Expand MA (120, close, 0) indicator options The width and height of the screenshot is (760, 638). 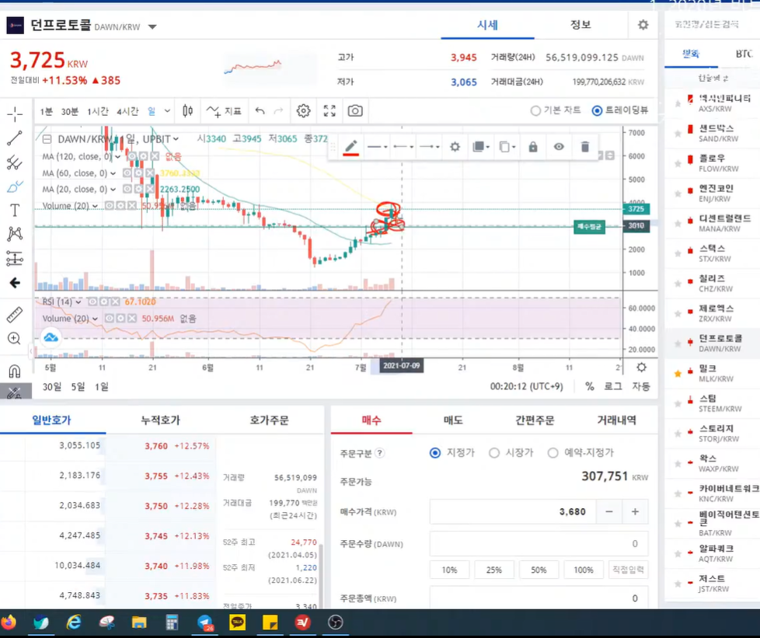(117, 157)
